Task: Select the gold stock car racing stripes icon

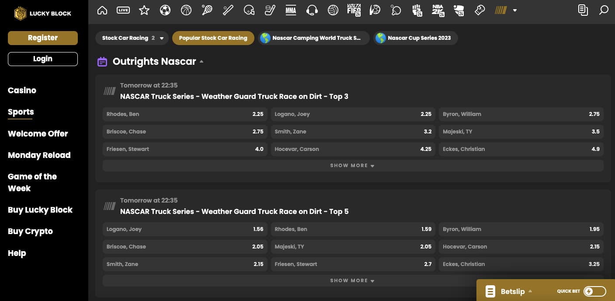Action: 501,10
